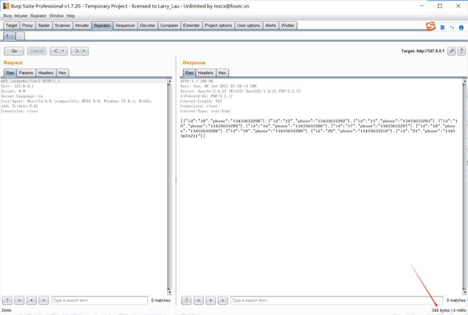Switch to the Proxy tab

click(x=27, y=26)
